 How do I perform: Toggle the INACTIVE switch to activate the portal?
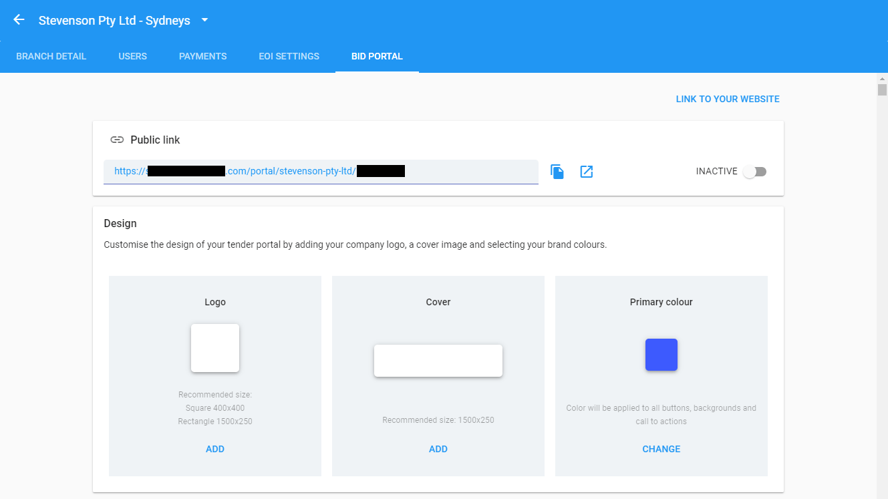pyautogui.click(x=755, y=171)
